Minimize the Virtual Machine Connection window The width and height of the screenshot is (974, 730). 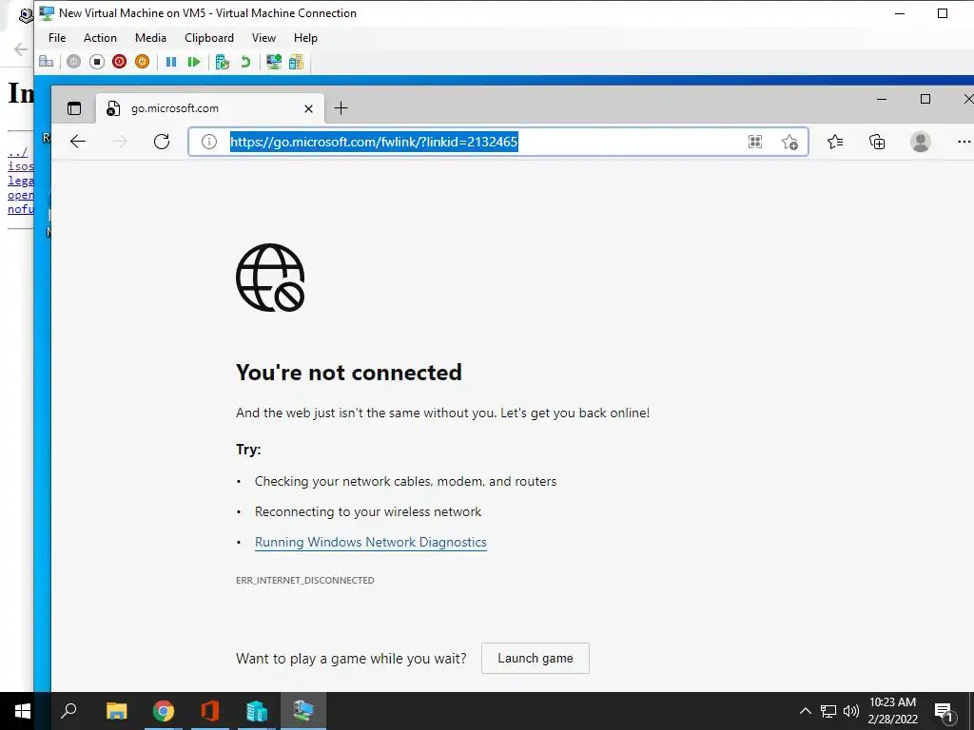tap(900, 13)
